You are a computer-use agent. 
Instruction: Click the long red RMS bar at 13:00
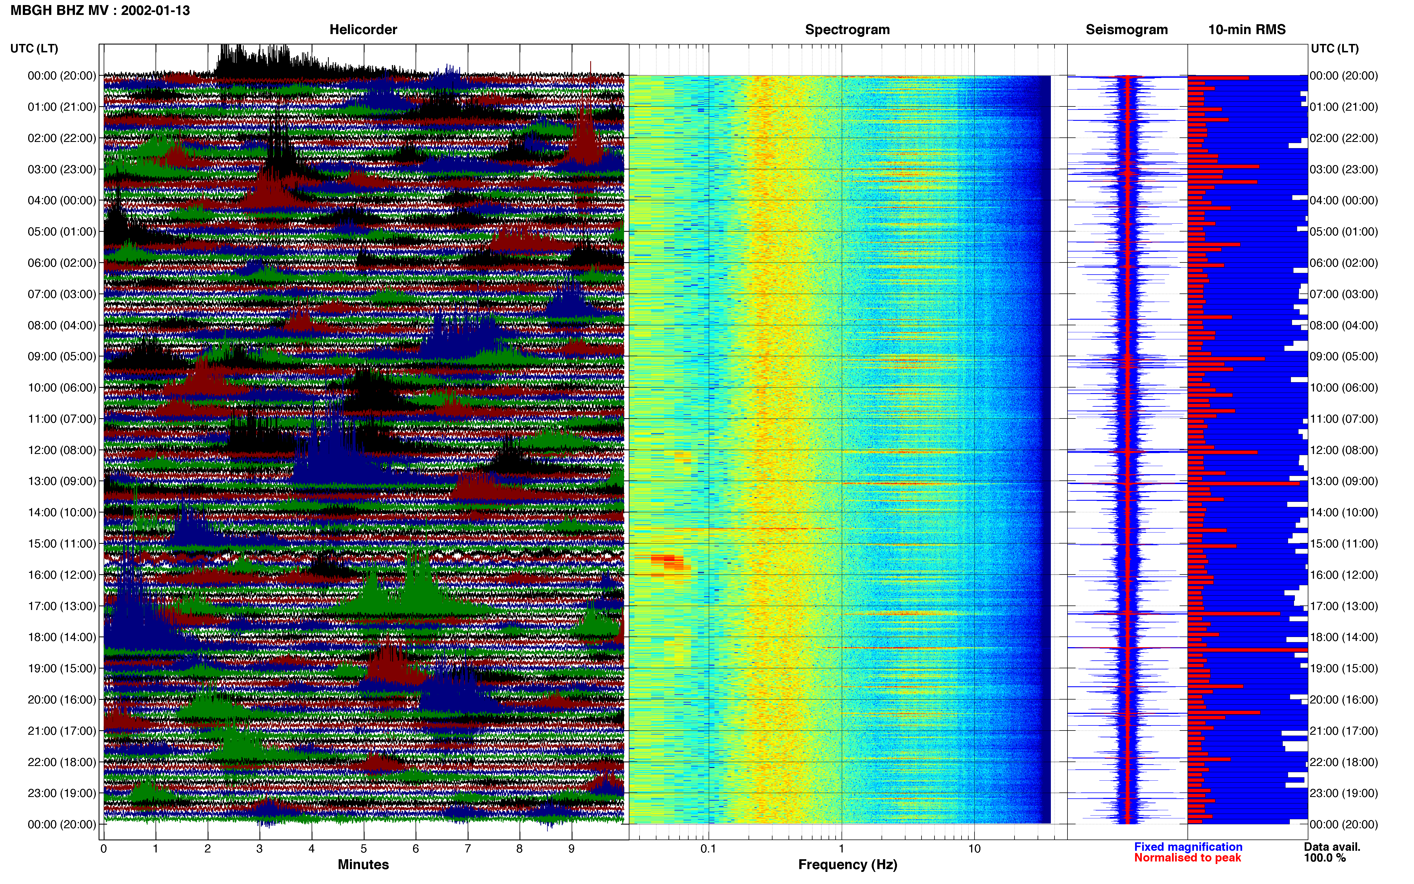tap(1243, 484)
